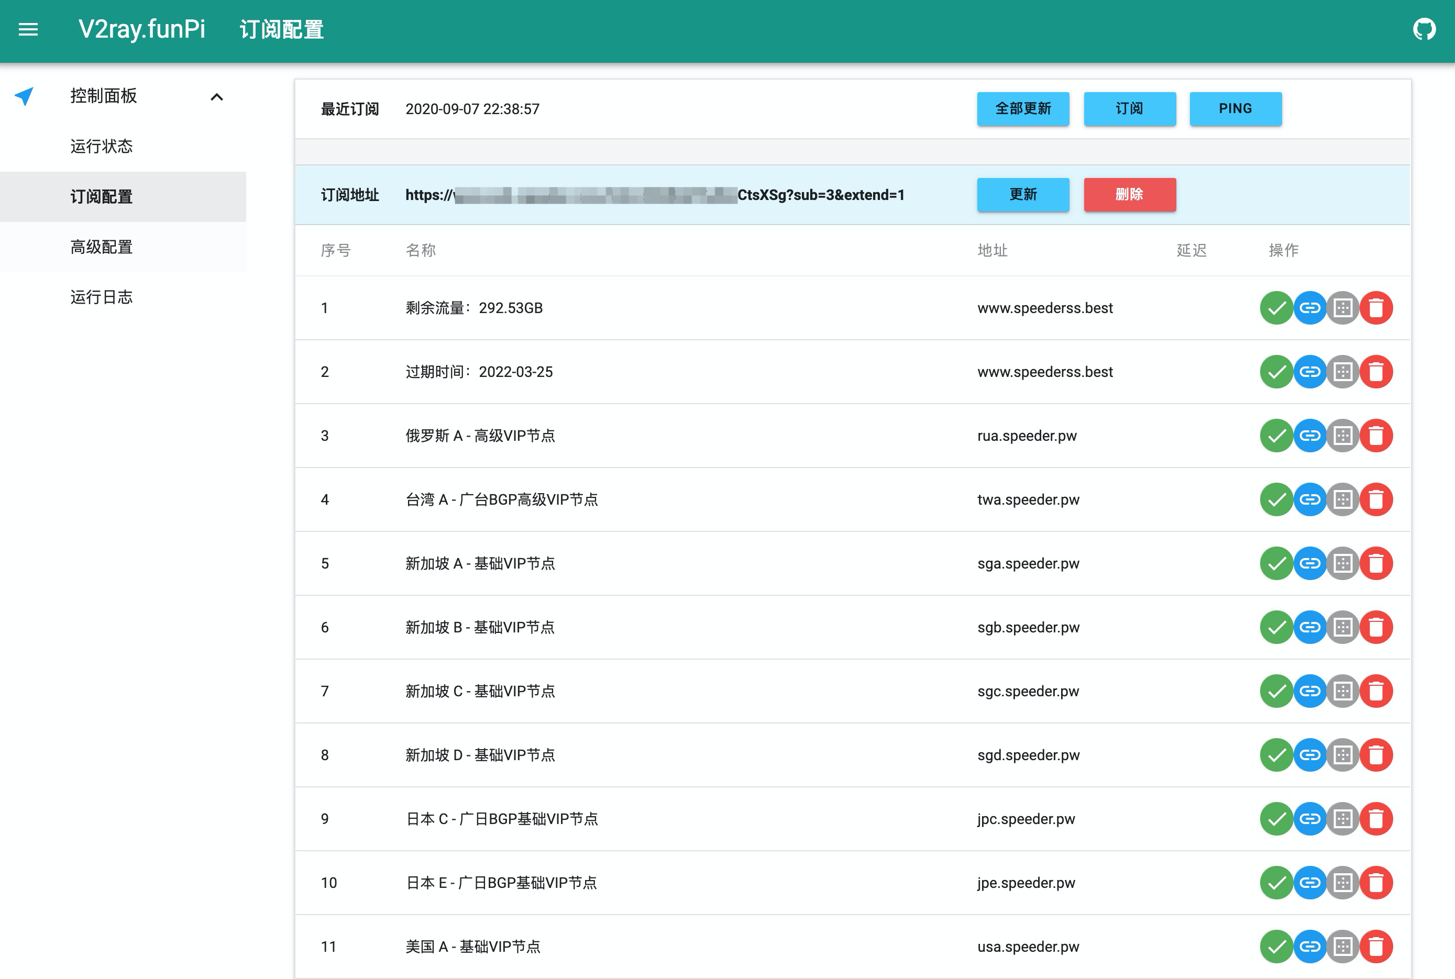The image size is (1455, 979).
Task: Copy link for node 1 via blue link icon
Action: pyautogui.click(x=1309, y=308)
